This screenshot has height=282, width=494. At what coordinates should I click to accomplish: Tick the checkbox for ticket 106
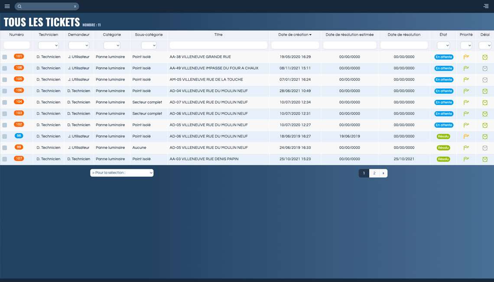[5, 91]
